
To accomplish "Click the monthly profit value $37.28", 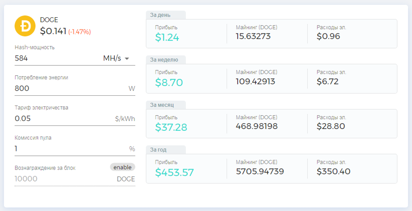I will pyautogui.click(x=171, y=127).
